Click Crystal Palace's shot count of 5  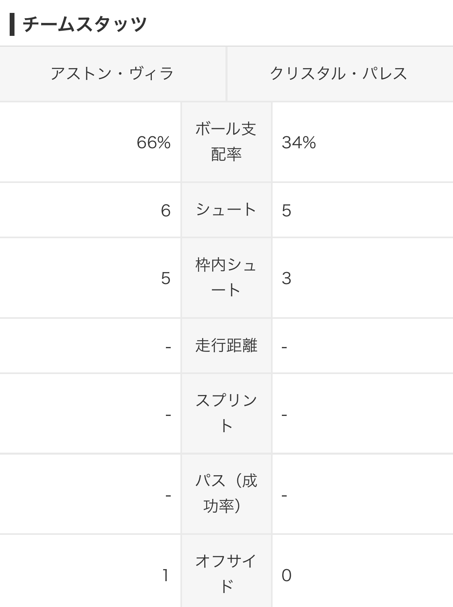click(x=286, y=210)
